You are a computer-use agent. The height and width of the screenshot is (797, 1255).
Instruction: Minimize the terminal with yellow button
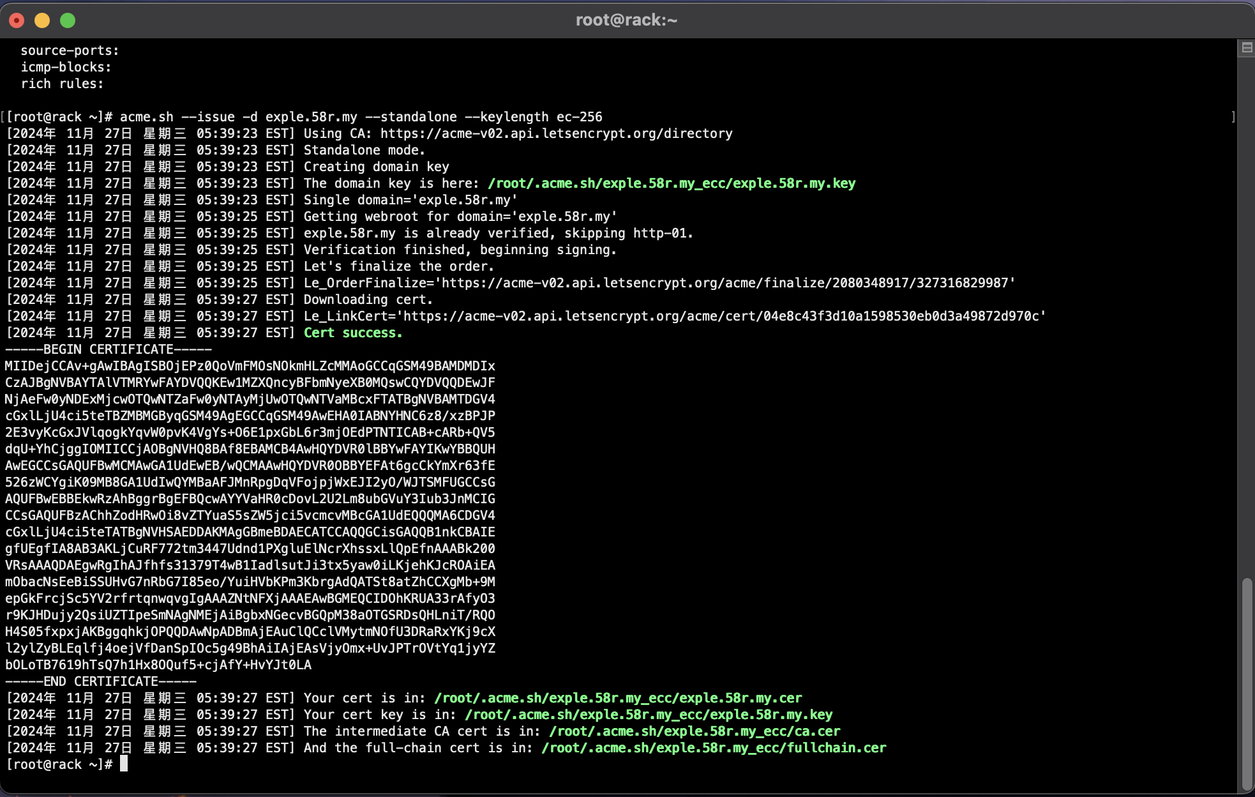tap(42, 20)
